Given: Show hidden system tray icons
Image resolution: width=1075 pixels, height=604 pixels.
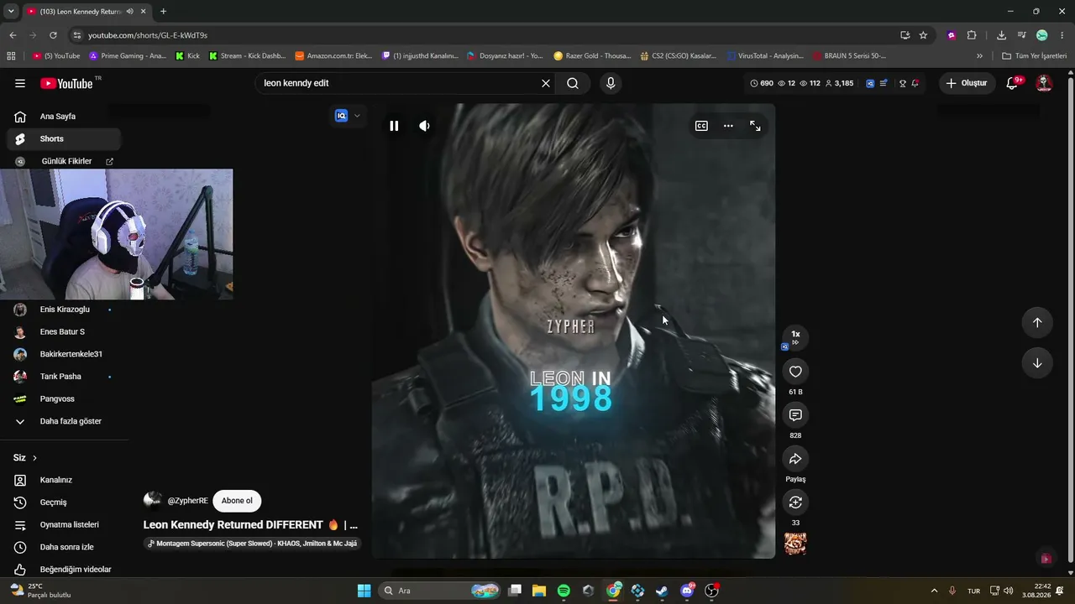Looking at the screenshot, I should (934, 591).
